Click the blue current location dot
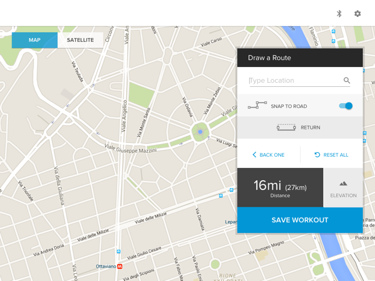 click(x=200, y=132)
